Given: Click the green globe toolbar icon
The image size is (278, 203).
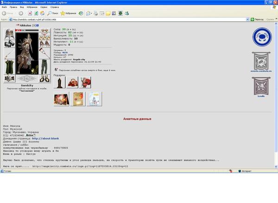Looking at the screenshot, I should tap(120, 13).
